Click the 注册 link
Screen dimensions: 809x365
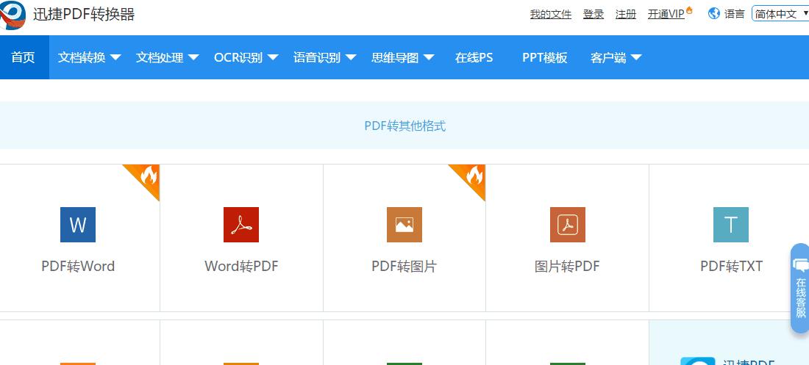tap(626, 15)
